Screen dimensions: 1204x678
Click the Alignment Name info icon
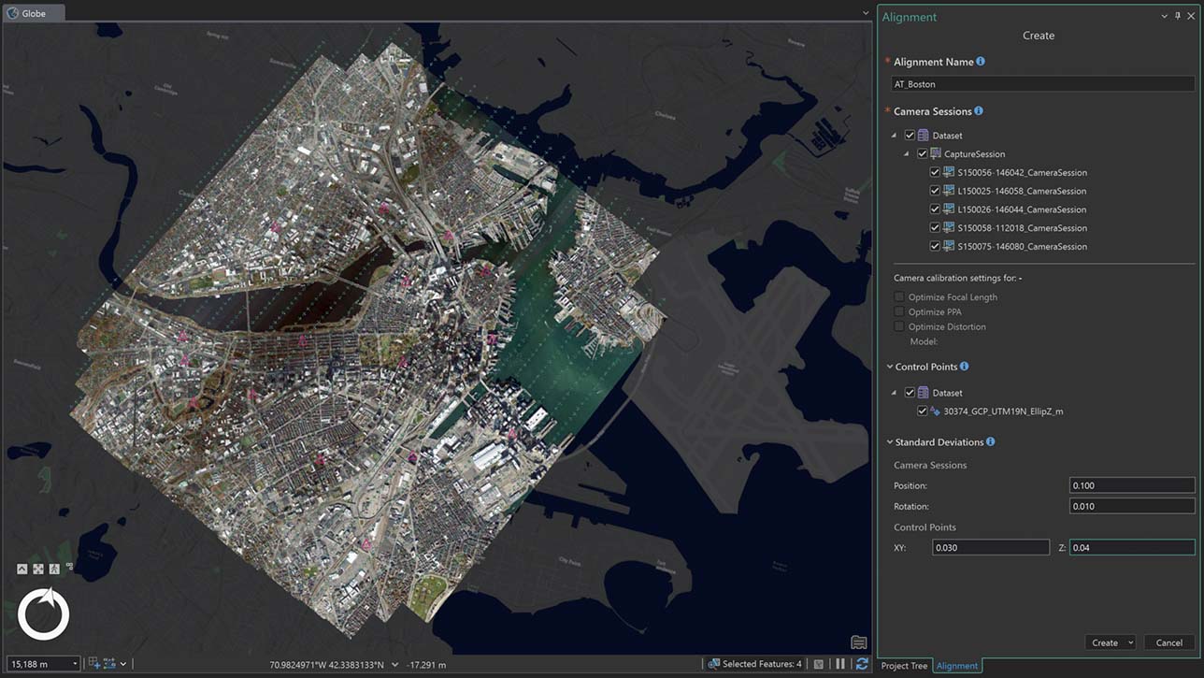click(x=981, y=62)
